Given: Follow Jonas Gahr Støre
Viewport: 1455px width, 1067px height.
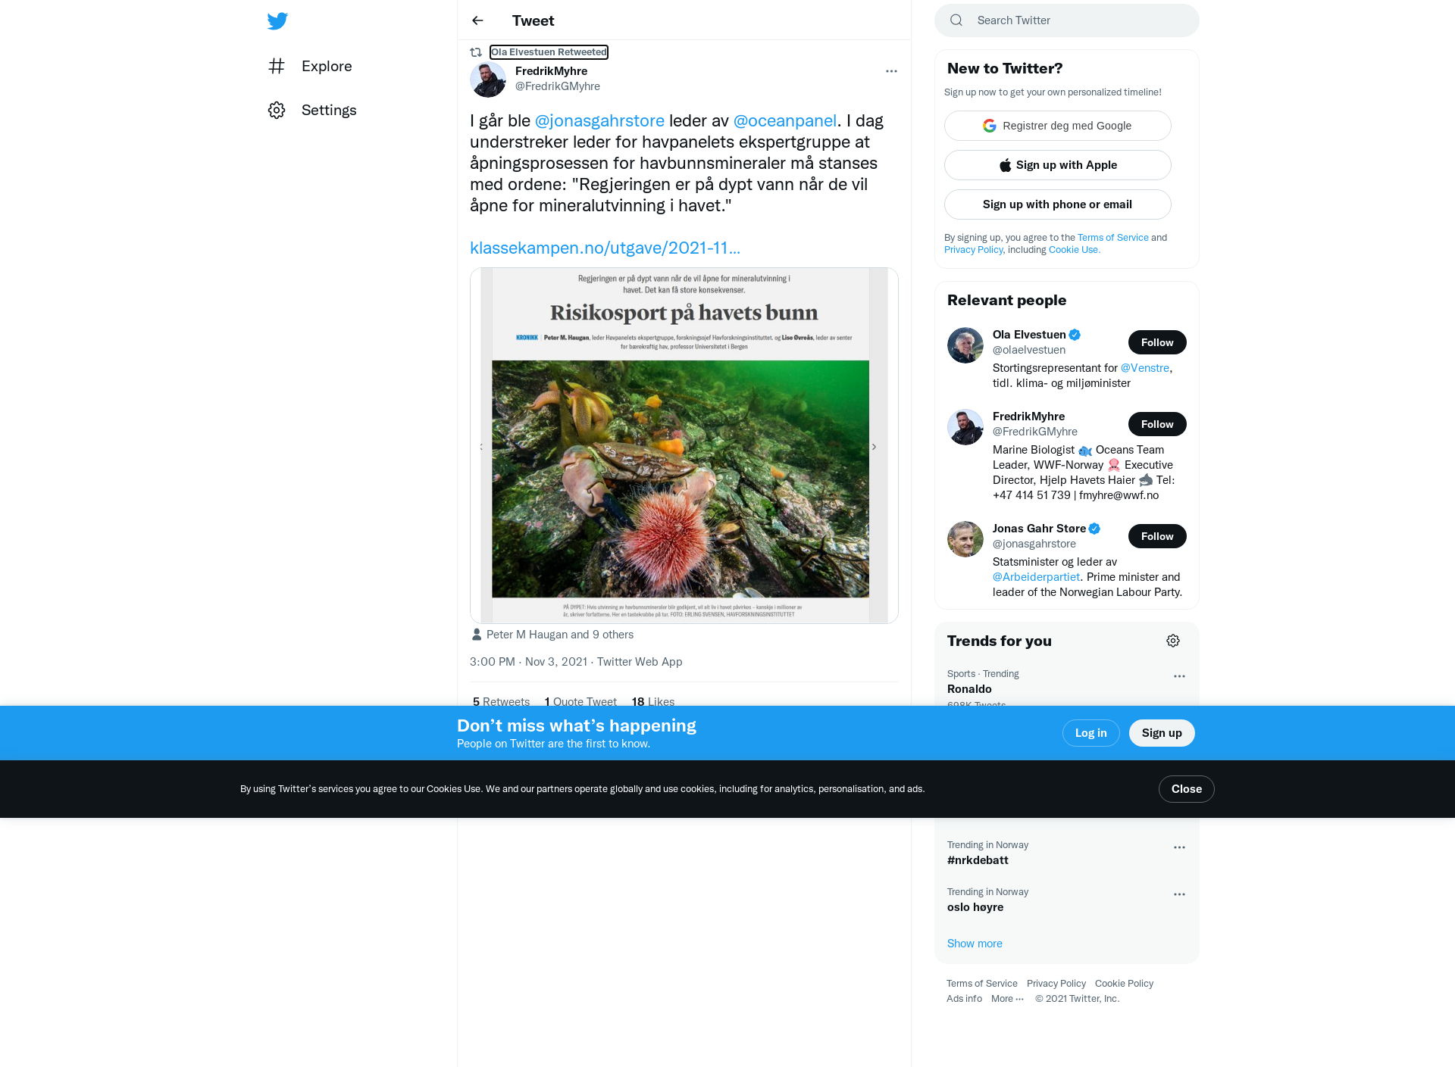Looking at the screenshot, I should [x=1157, y=536].
